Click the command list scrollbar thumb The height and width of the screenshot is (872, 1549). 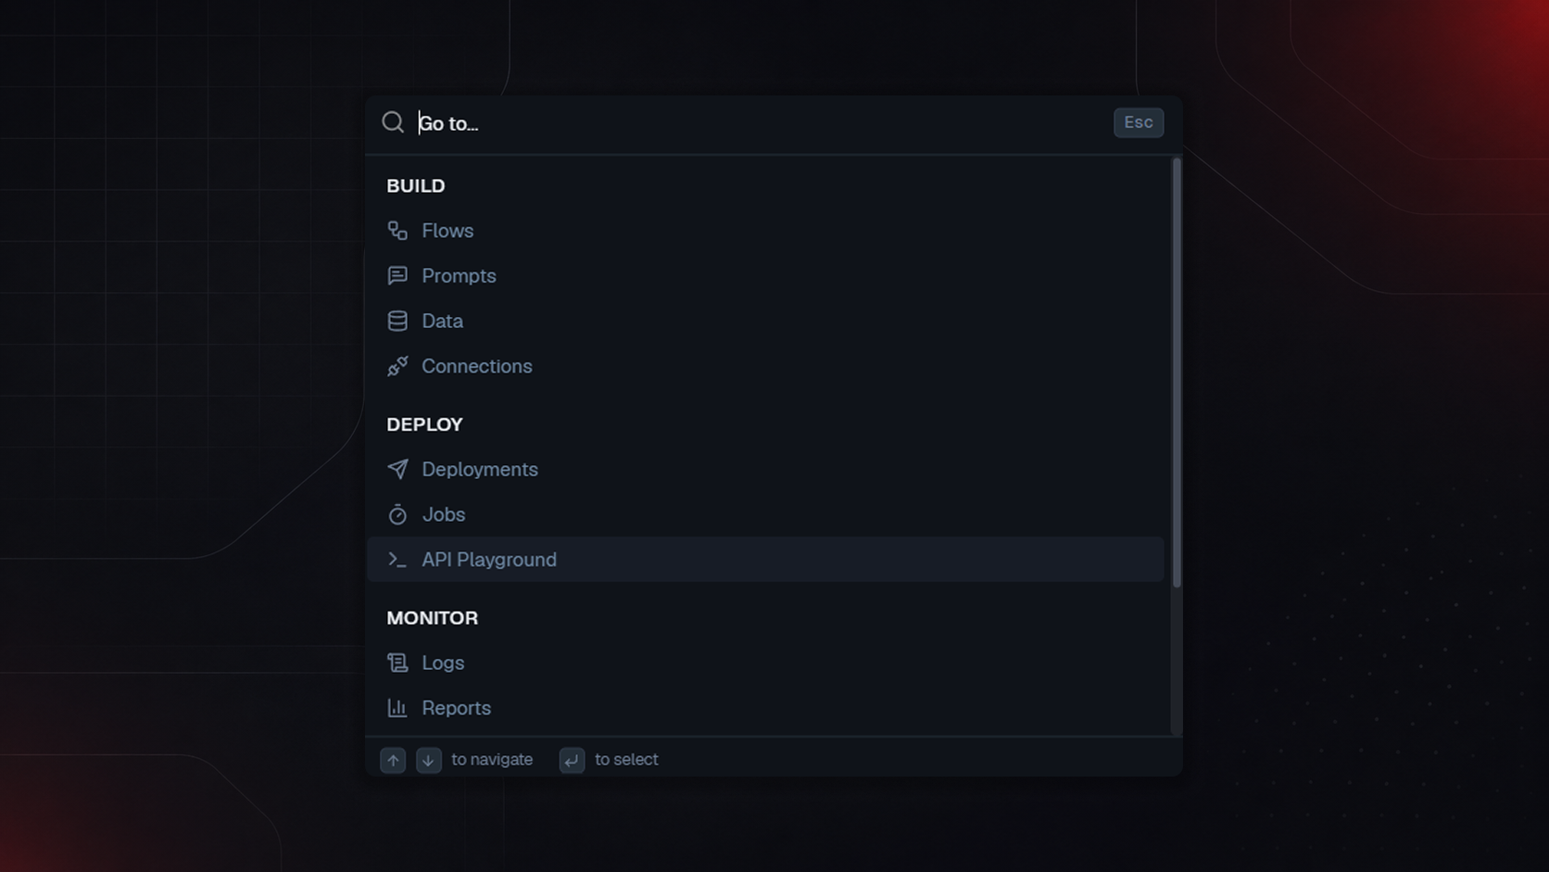(x=1177, y=373)
